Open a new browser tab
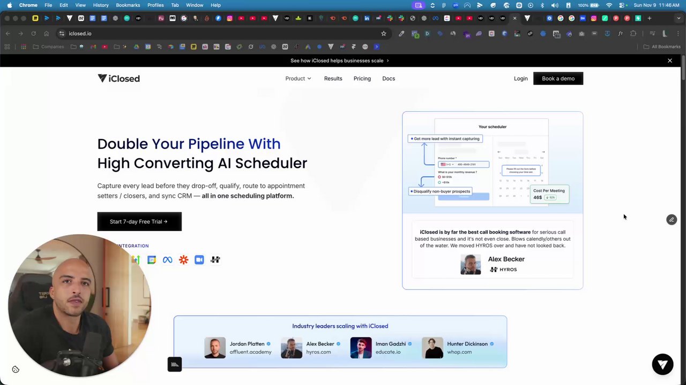Image resolution: width=686 pixels, height=385 pixels. [650, 18]
